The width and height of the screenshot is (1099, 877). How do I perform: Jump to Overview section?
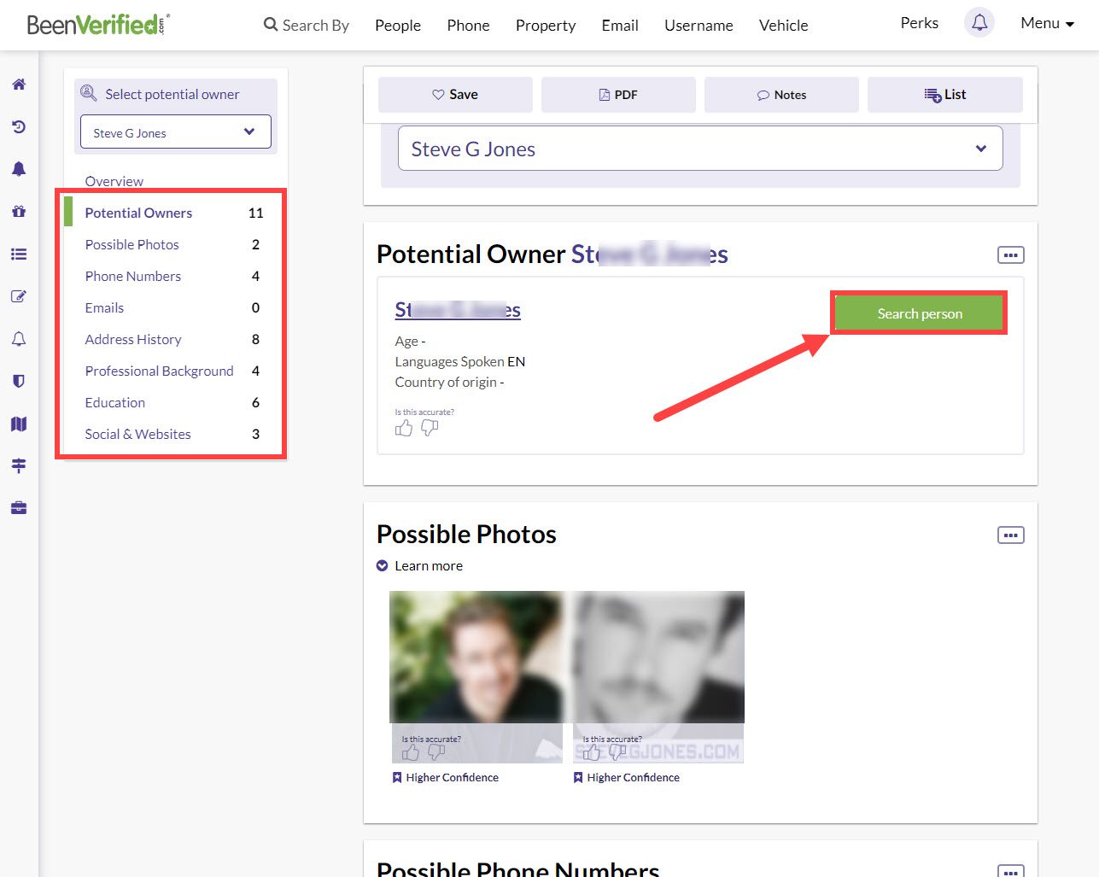(114, 181)
